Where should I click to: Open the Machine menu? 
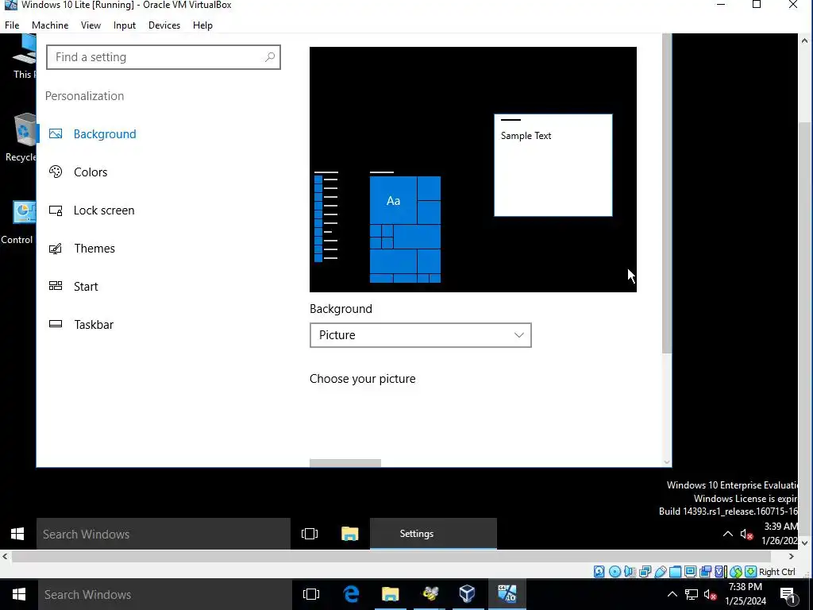50,25
